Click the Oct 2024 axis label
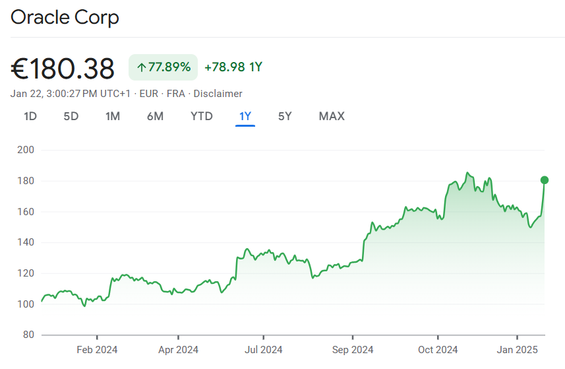Image resolution: width=565 pixels, height=369 pixels. (x=438, y=350)
